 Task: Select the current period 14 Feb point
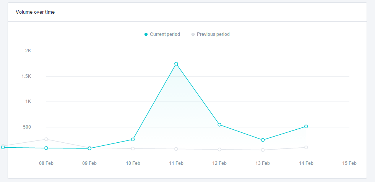306,126
